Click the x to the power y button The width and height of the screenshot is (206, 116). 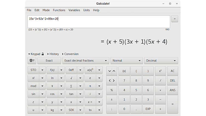click(x=160, y=71)
